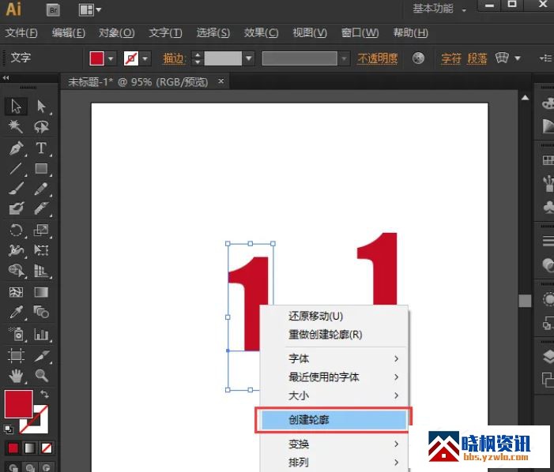Expand the 基本功能 workspace switcher
This screenshot has width=554, height=472.
click(x=464, y=9)
